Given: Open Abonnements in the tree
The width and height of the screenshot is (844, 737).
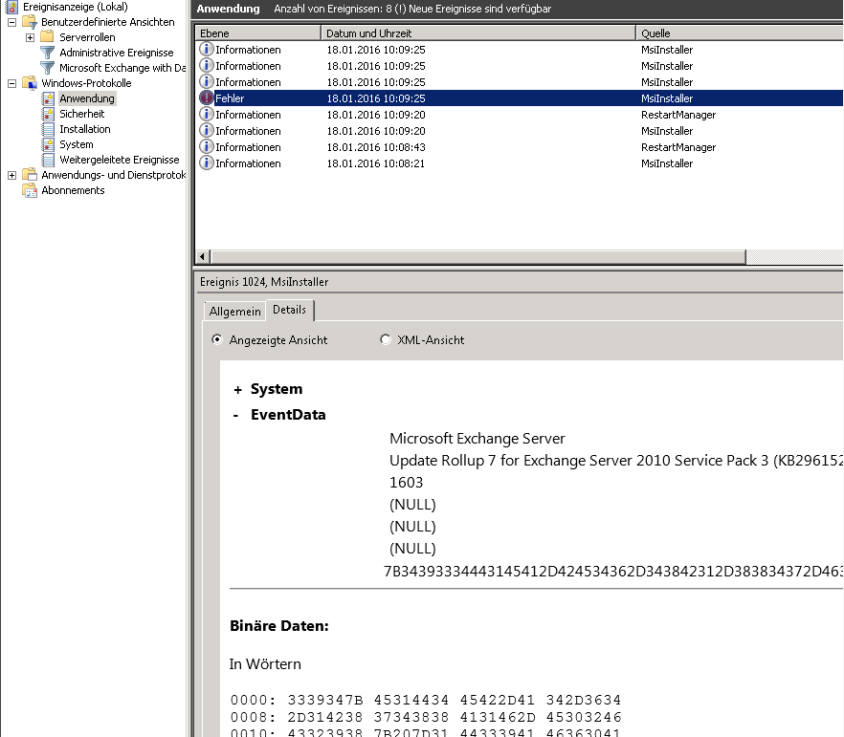Looking at the screenshot, I should point(73,190).
